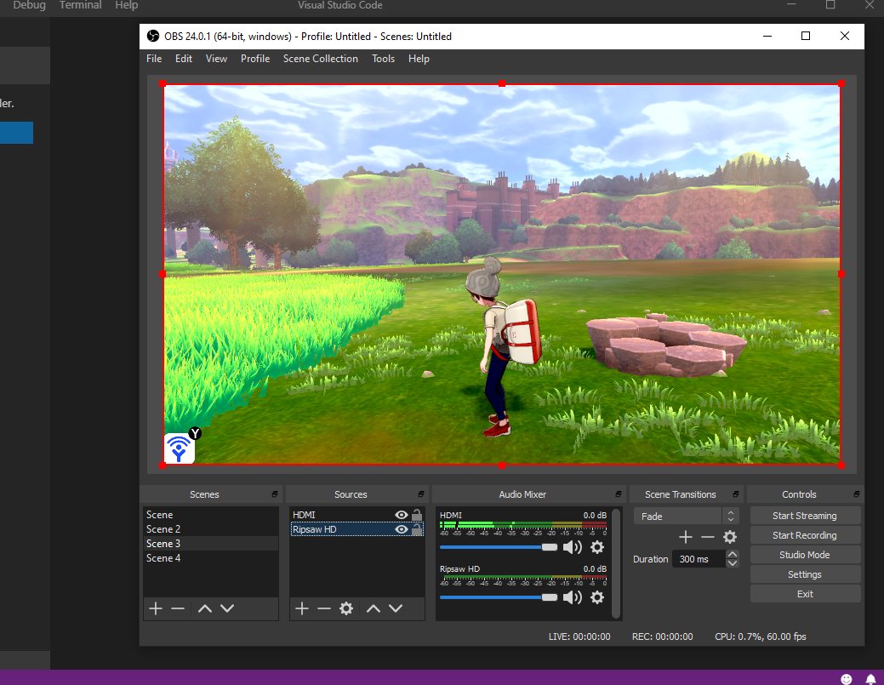
Task: Toggle lock on the Ripsaw HD source
Action: click(x=417, y=528)
